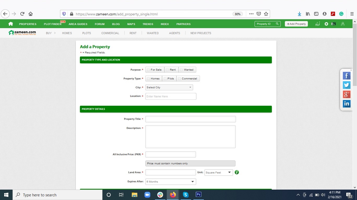
Task: Open the Select City dropdown
Action: [169, 87]
